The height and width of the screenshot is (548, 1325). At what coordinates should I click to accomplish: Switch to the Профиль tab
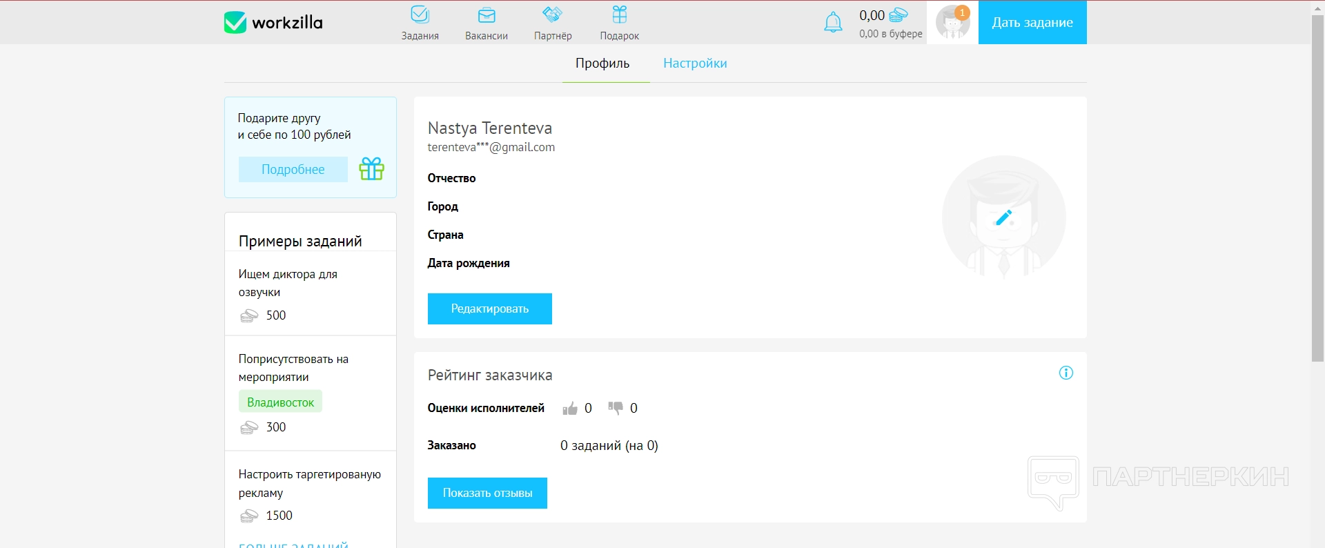[x=602, y=63]
